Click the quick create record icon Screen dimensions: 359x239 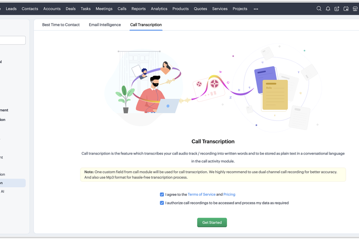point(337,8)
